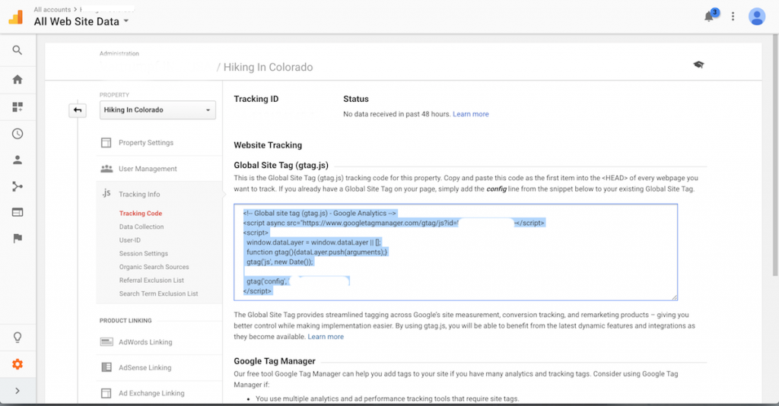The height and width of the screenshot is (406, 779).
Task: Open the Hiking In Colorado property dropdown
Action: [x=157, y=109]
